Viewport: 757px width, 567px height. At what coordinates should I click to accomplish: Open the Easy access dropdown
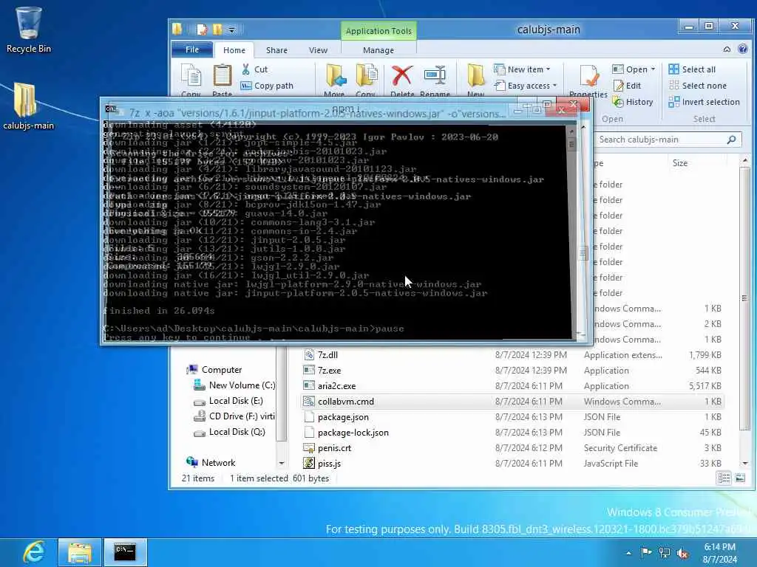(x=526, y=86)
